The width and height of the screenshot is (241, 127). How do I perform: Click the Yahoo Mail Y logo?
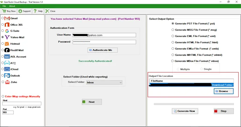pyautogui.click(x=7, y=37)
